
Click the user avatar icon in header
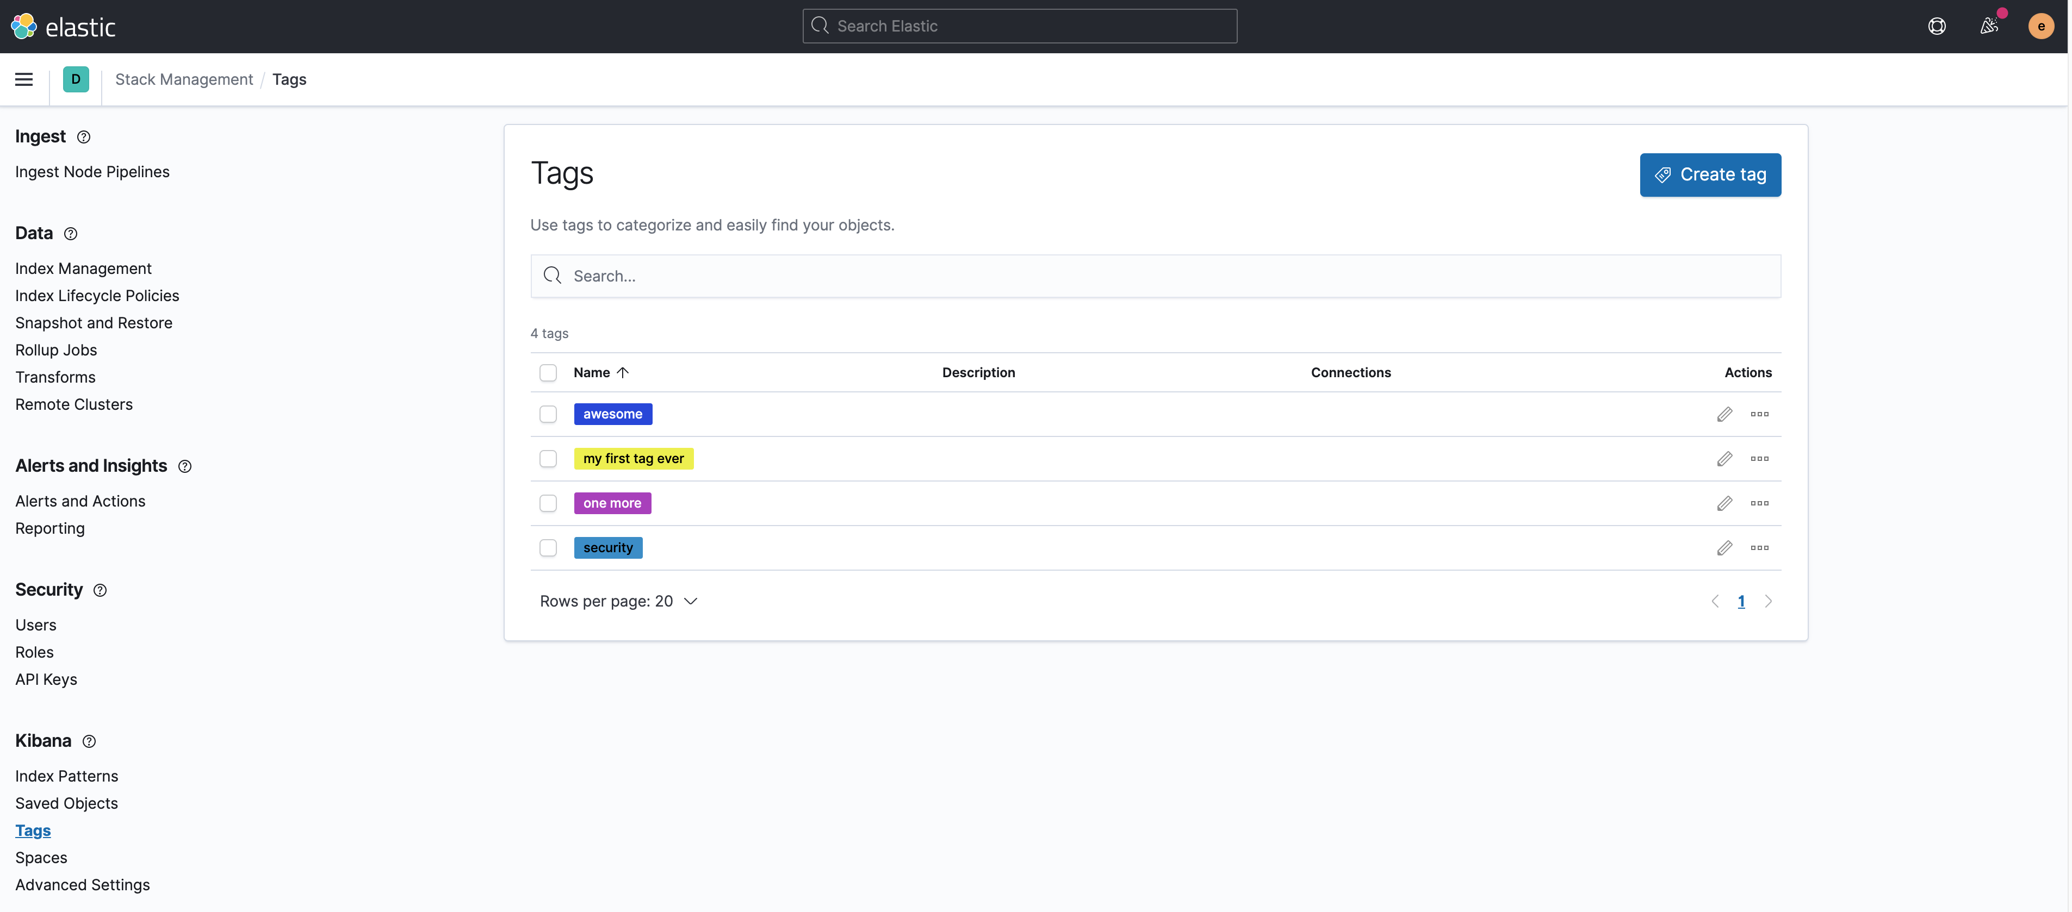click(x=2040, y=27)
